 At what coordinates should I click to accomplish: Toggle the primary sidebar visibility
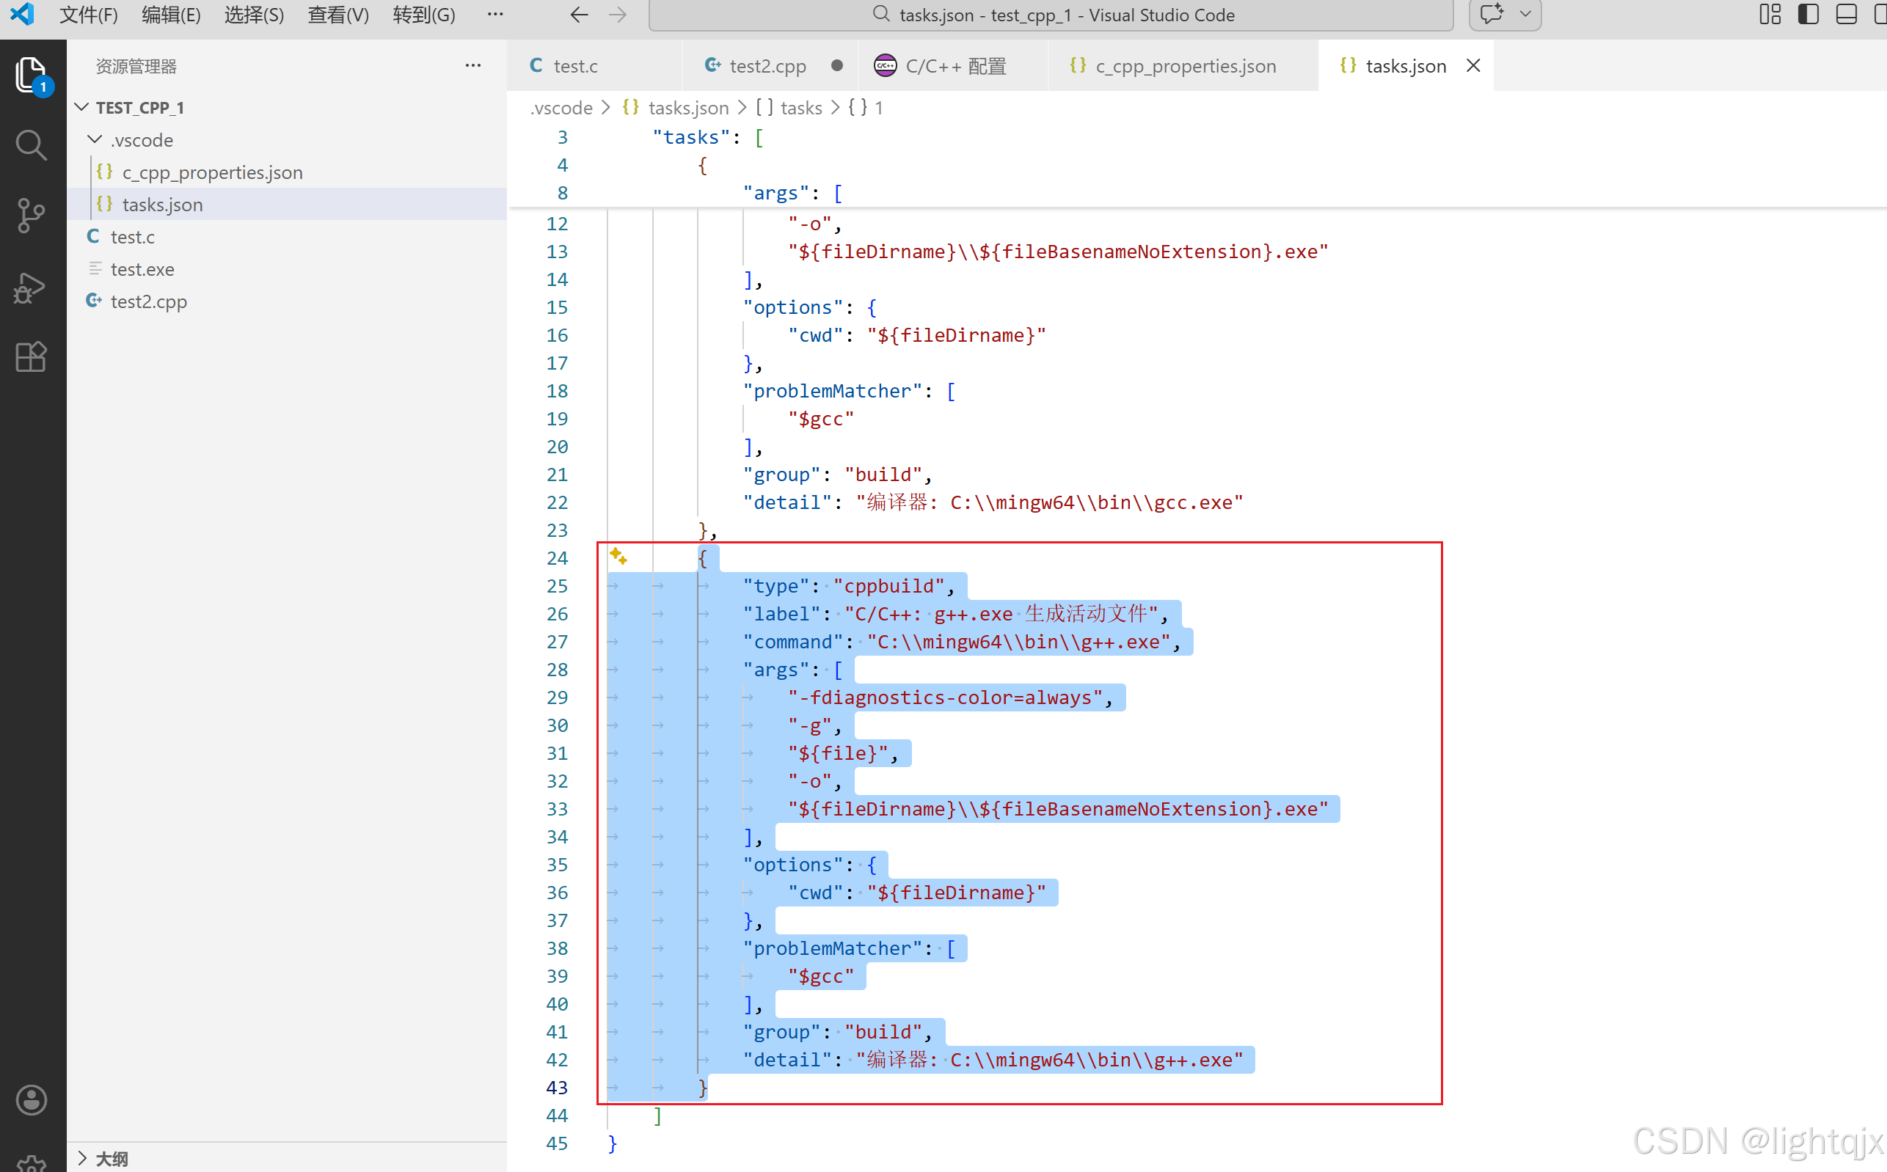[1808, 15]
